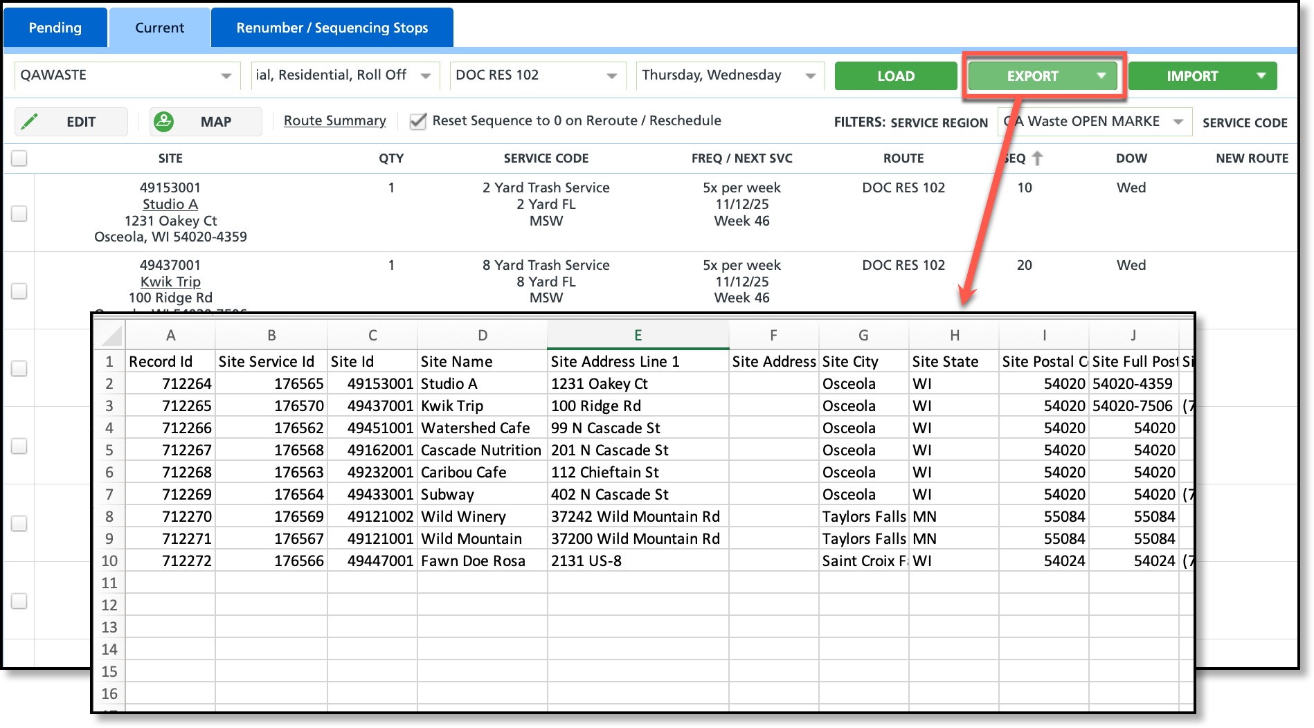Check the select-all header checkbox
Viewport: 1314px width, 728px height.
click(19, 158)
